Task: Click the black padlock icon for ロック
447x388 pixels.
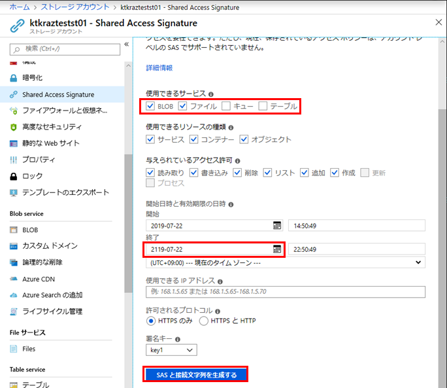Action: 14,177
